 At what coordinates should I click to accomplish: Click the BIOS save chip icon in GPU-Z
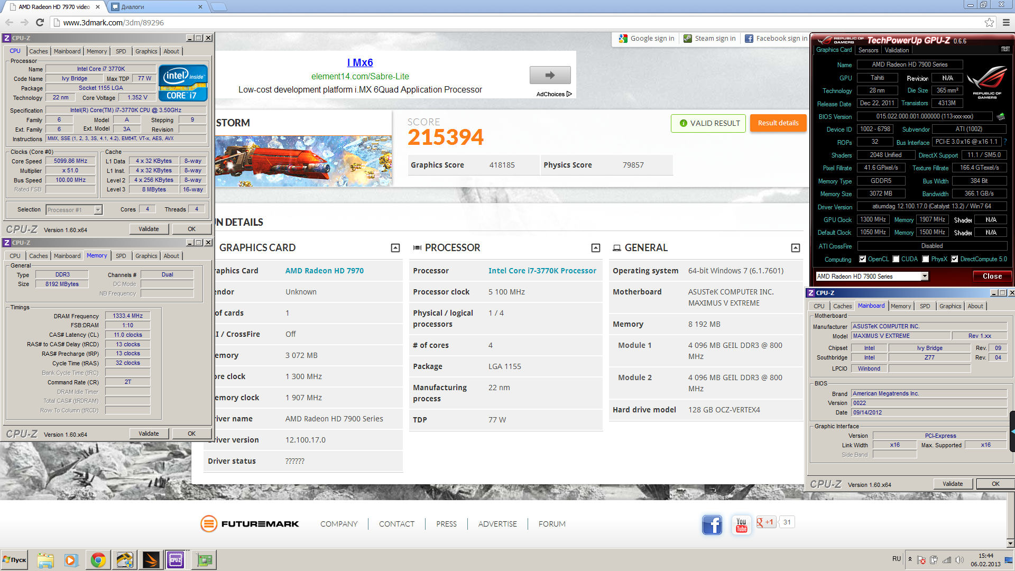click(1000, 116)
